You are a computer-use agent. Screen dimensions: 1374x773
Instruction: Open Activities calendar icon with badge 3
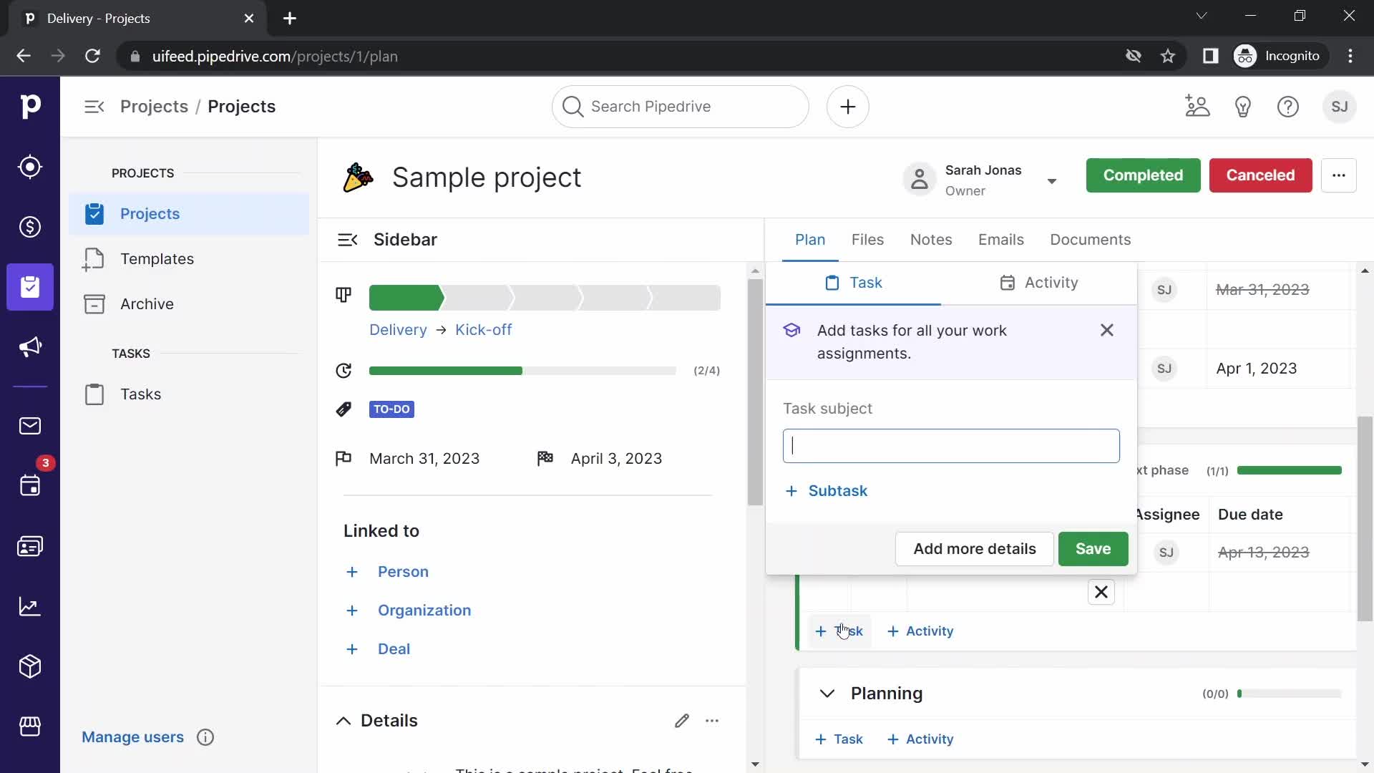pos(30,486)
